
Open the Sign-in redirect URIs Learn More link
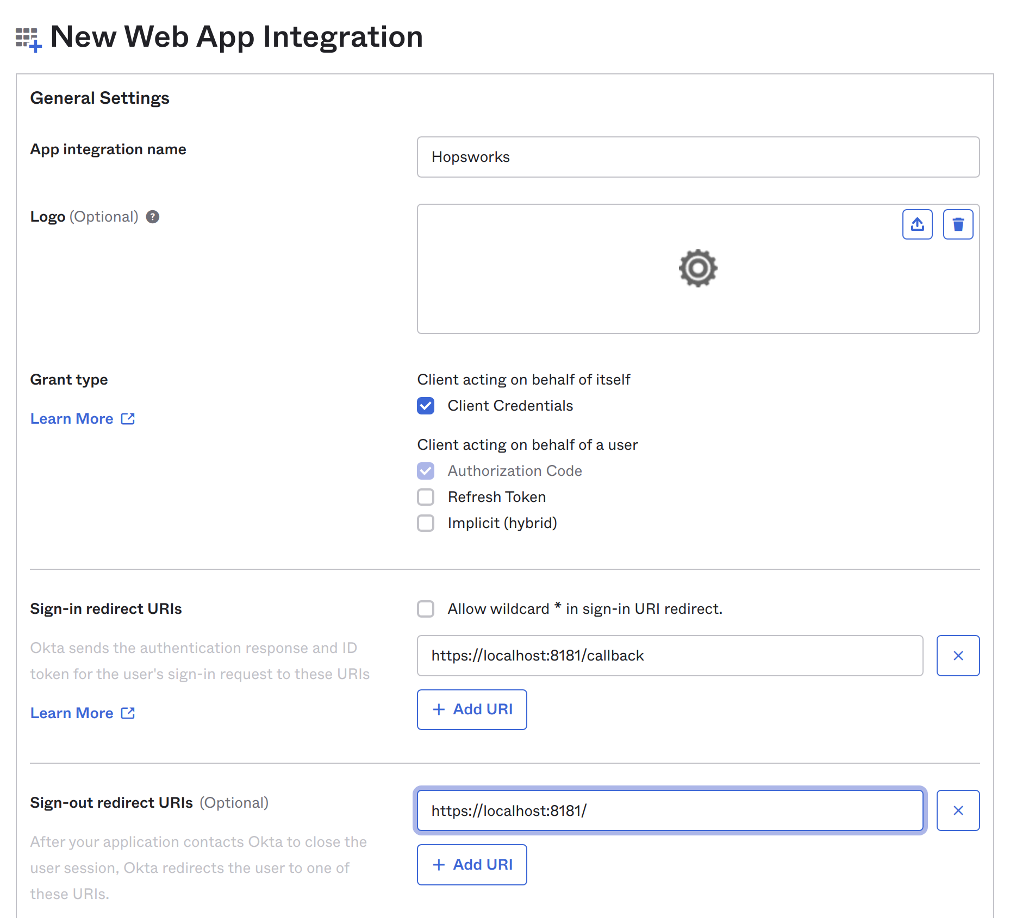tap(72, 713)
